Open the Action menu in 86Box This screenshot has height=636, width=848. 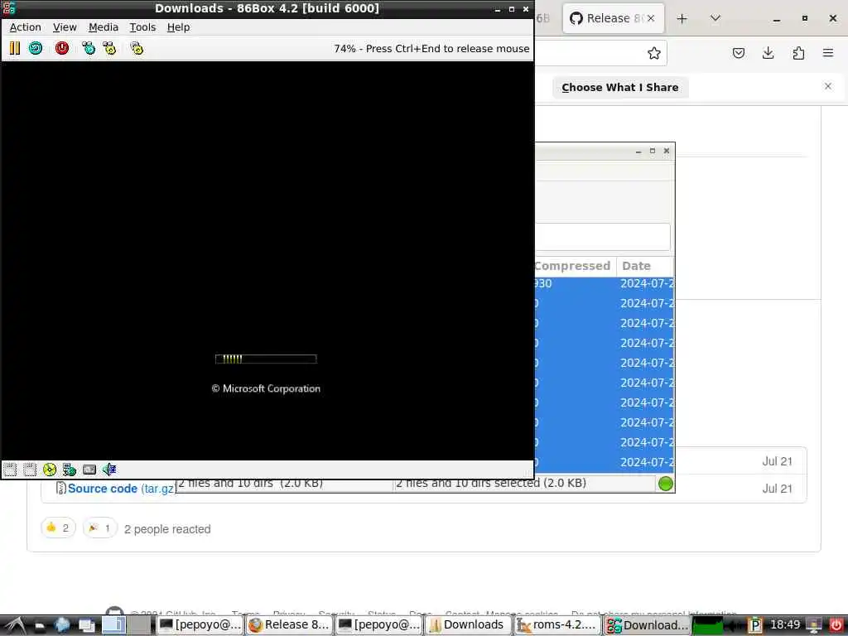[26, 27]
